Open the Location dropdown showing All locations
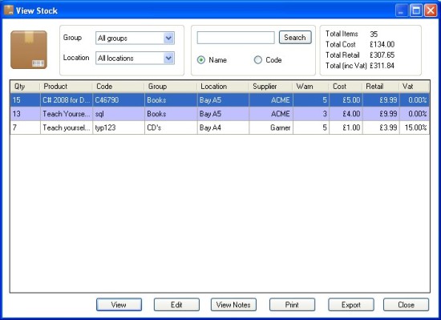 (x=135, y=59)
